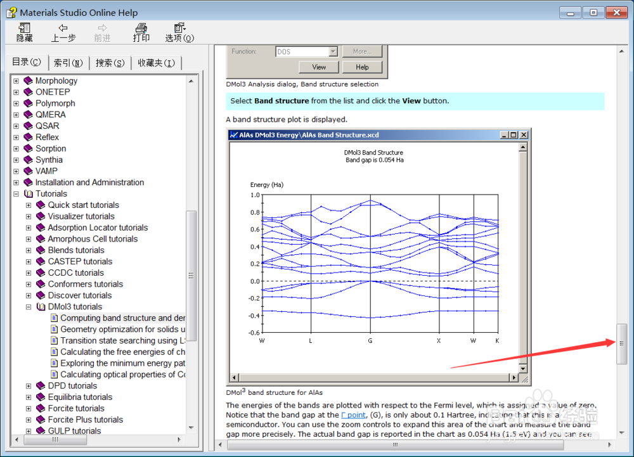Open Calculating optical properties topic
634x457 pixels.
pyautogui.click(x=122, y=375)
